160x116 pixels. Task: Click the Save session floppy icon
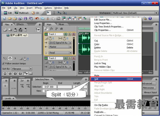(25, 18)
